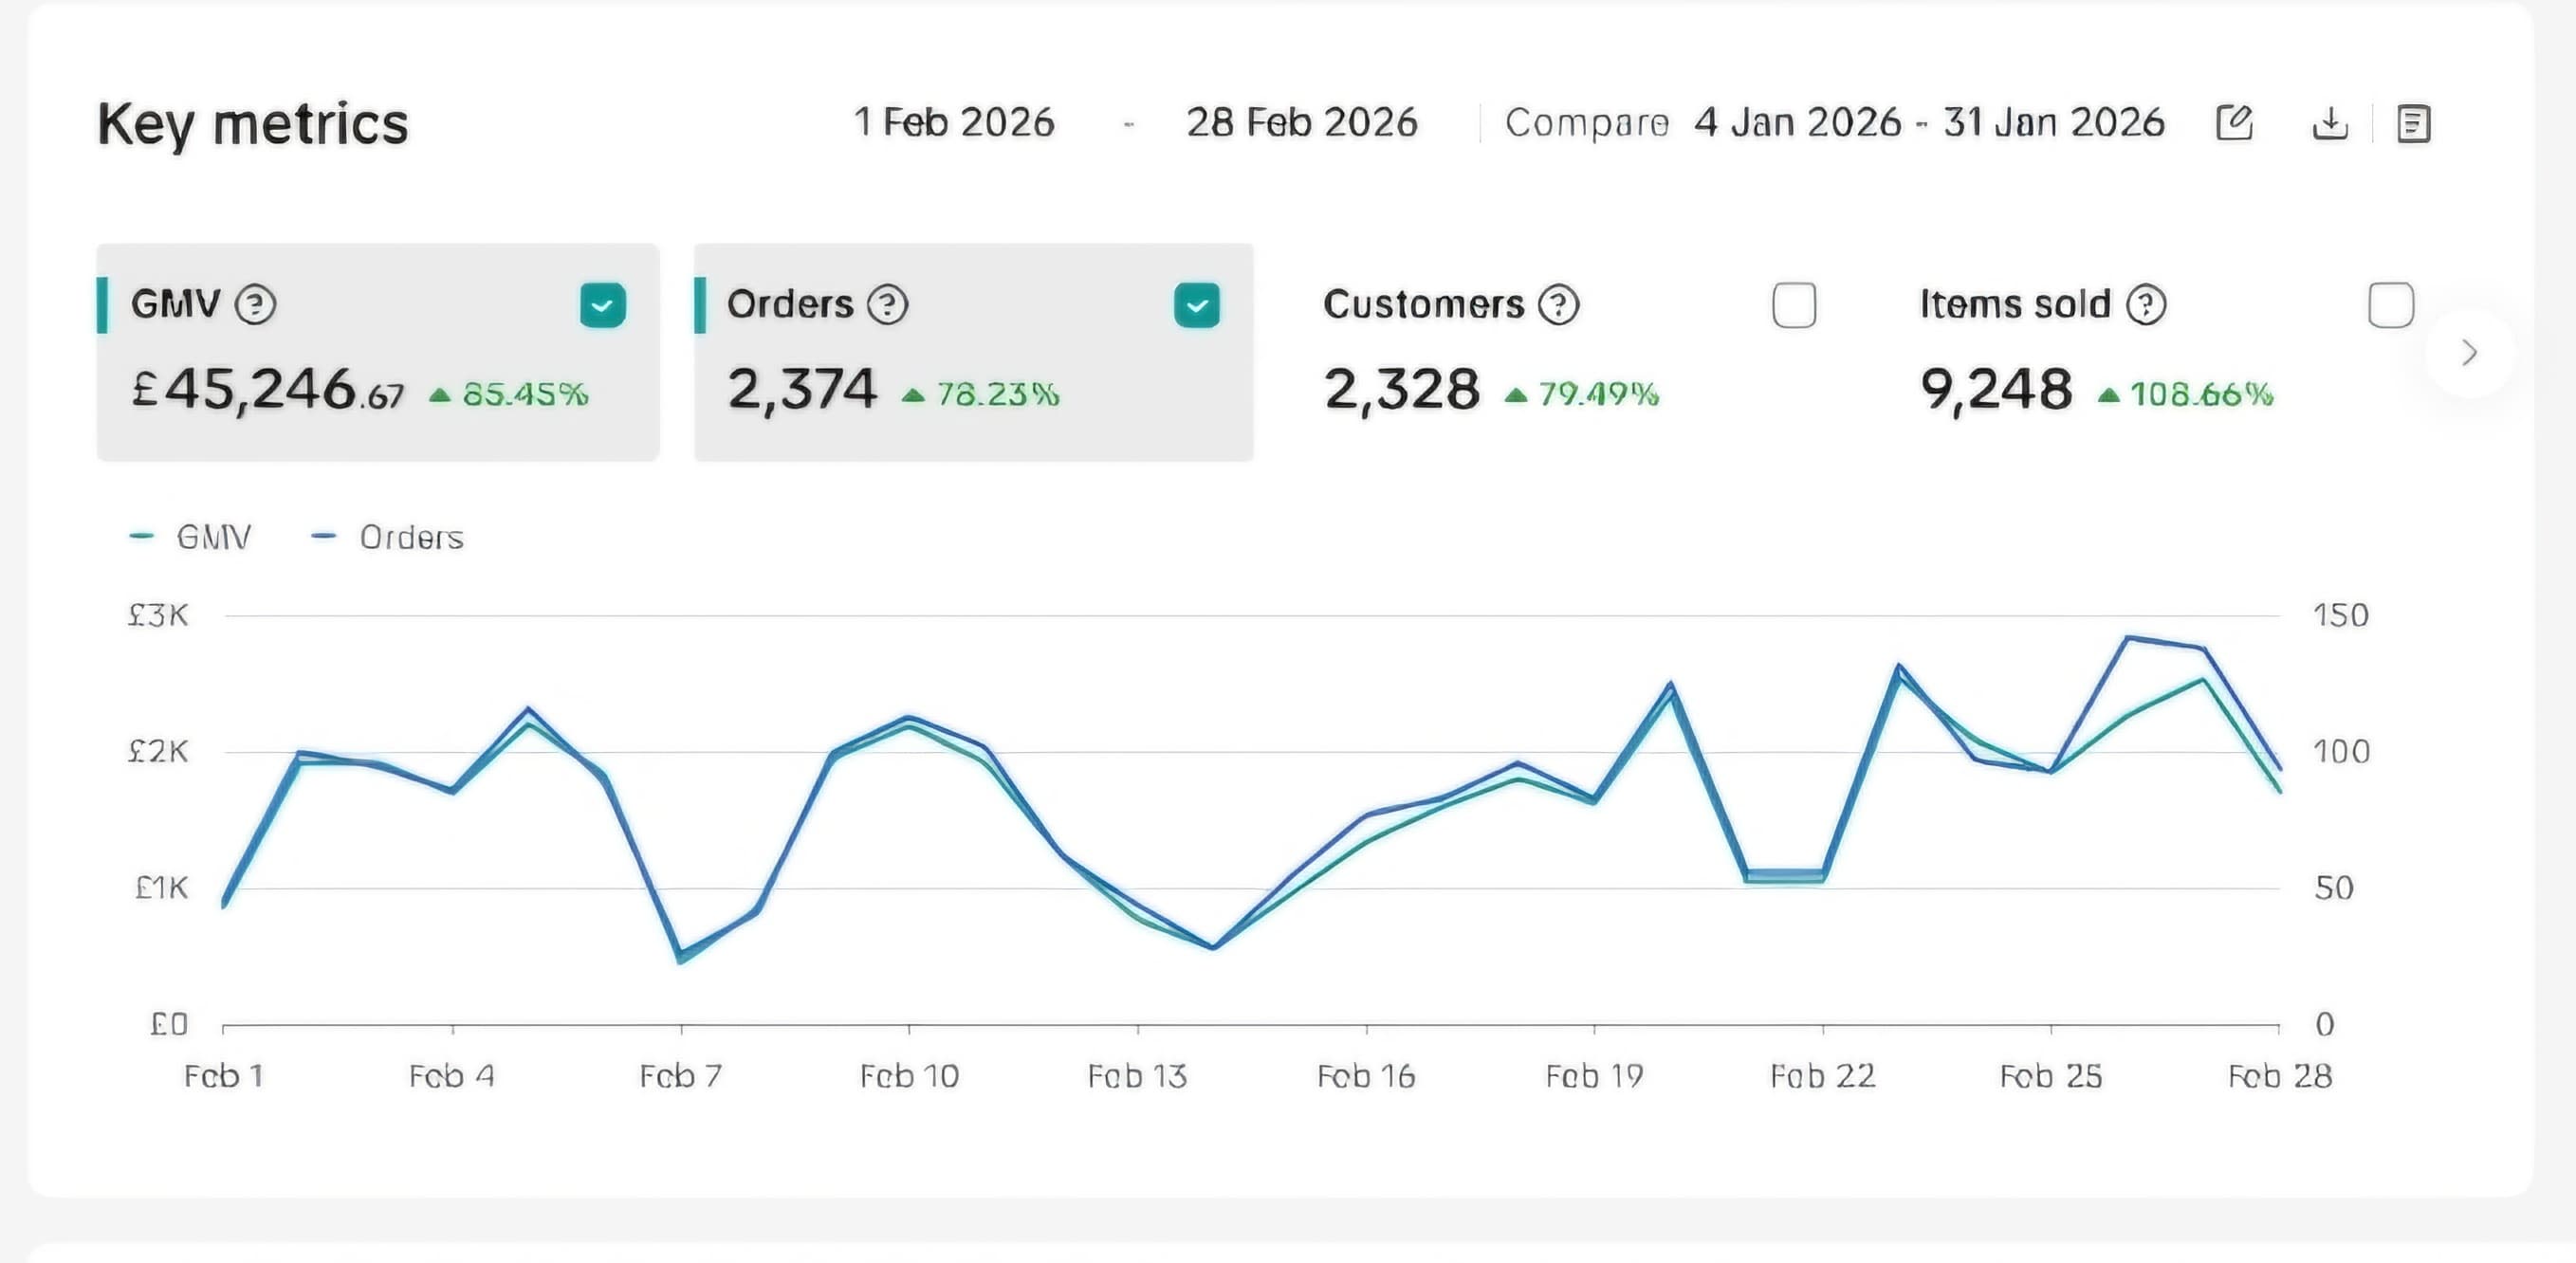Click the Feb 7 axis label
Viewport: 2576px width, 1263px height.
[681, 1076]
